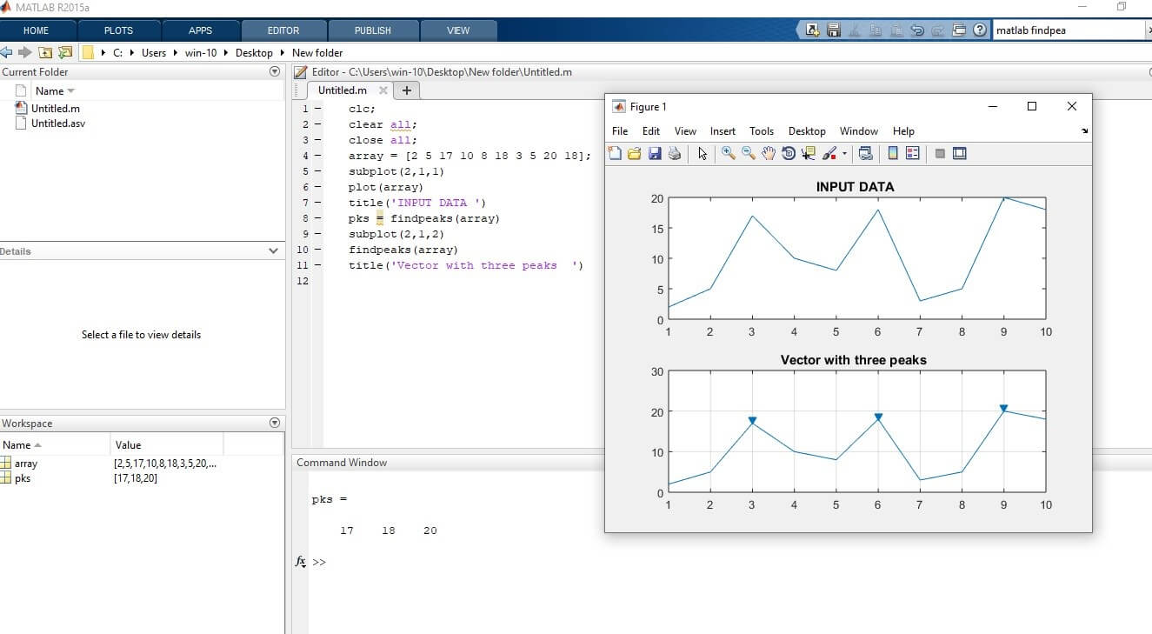
Task: Toggle the Edit Plot arrow tool
Action: coord(704,153)
